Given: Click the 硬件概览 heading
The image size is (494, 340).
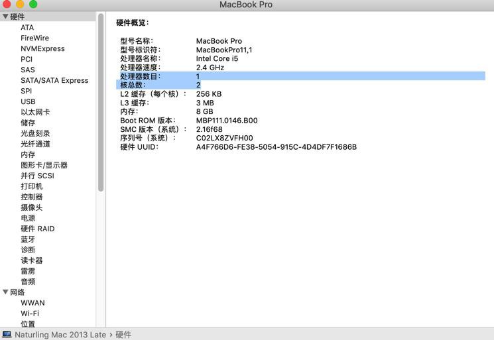Looking at the screenshot, I should (x=133, y=23).
